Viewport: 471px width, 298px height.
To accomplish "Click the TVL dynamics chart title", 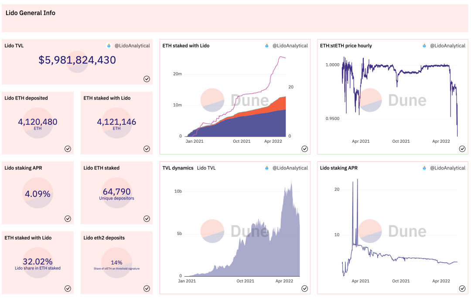I will 178,168.
